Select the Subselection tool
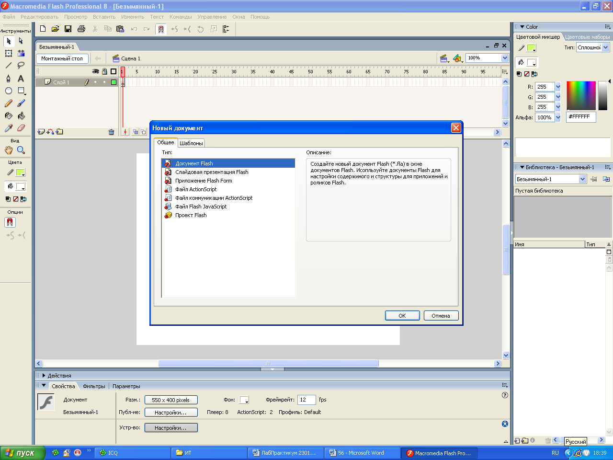 coord(21,41)
